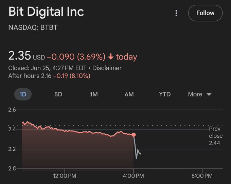Viewport: 231px width, 184px height.
Task: Click the 12:00 PM time axis label
Action: point(65,176)
